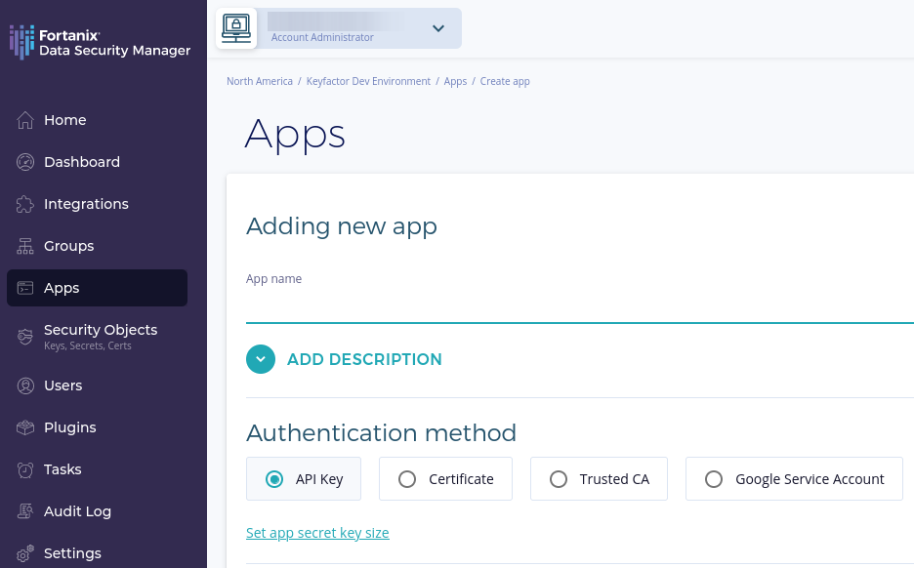Click the Dashboard gauge icon
This screenshot has width=914, height=568.
pyautogui.click(x=25, y=162)
